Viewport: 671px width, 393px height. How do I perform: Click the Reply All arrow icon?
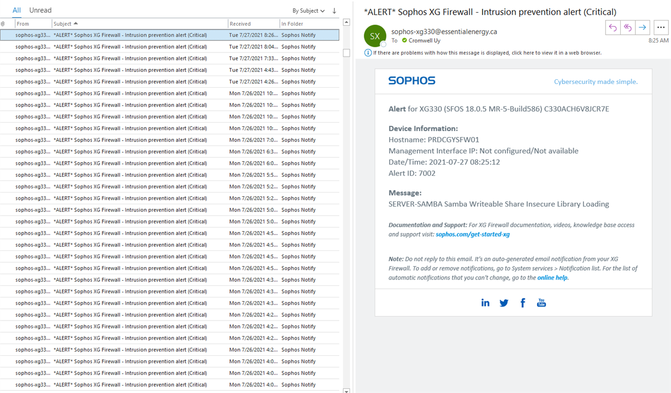627,27
